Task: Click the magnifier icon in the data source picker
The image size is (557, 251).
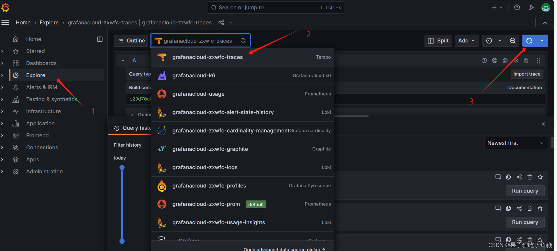Action: [x=243, y=41]
